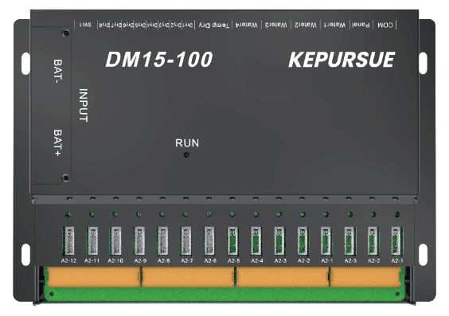This screenshot has height=316, width=449.
Task: Click the green LED above the A2-7 fuse
Action: click(x=185, y=214)
